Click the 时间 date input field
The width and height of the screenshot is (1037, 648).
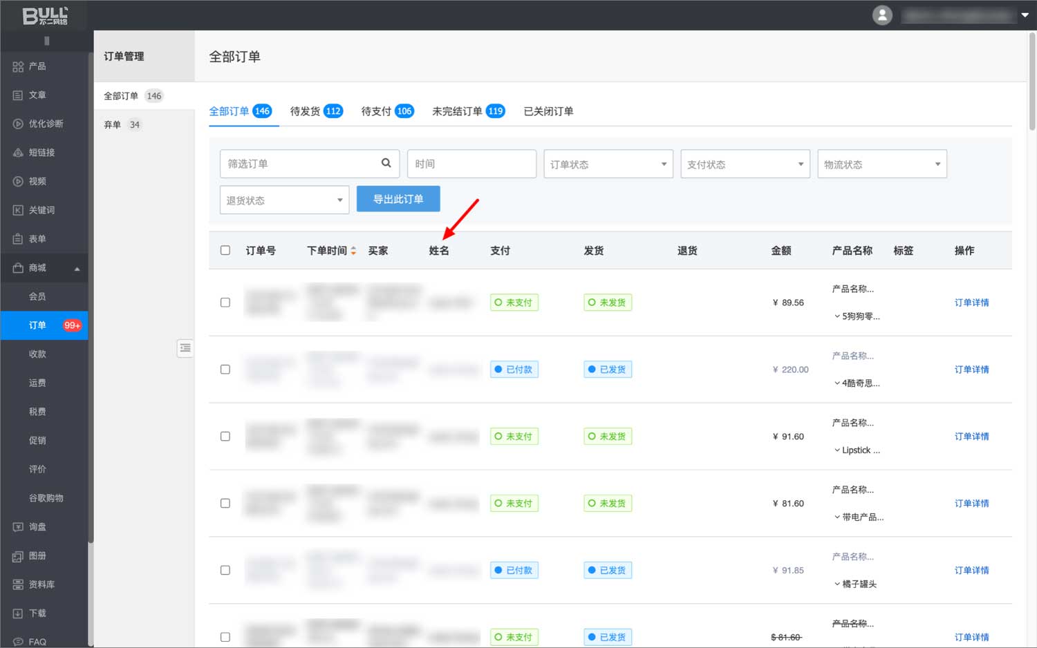(x=471, y=164)
